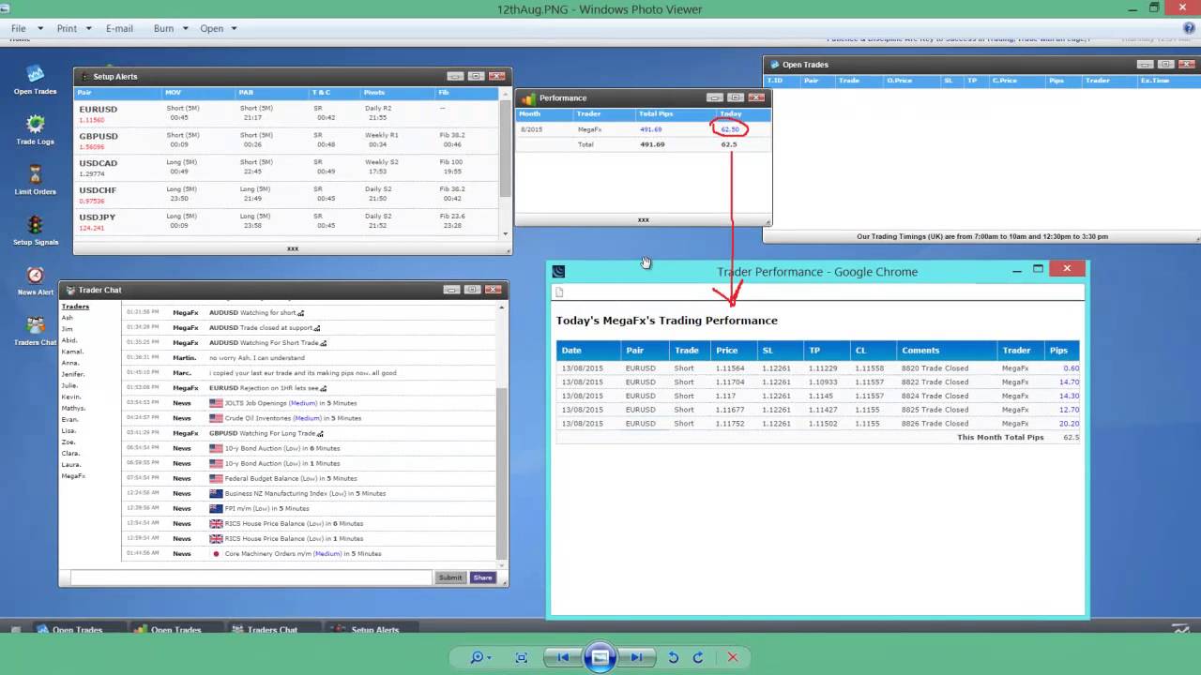This screenshot has height=675, width=1201.
Task: Click the NZ flag in Business NZ Manufacturing row
Action: [216, 493]
